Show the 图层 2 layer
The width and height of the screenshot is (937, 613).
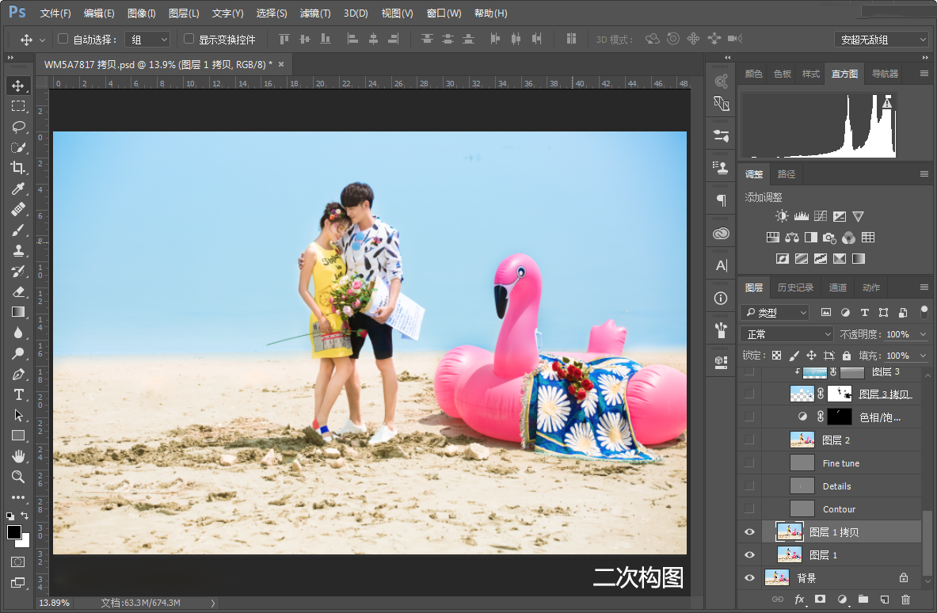pyautogui.click(x=749, y=440)
